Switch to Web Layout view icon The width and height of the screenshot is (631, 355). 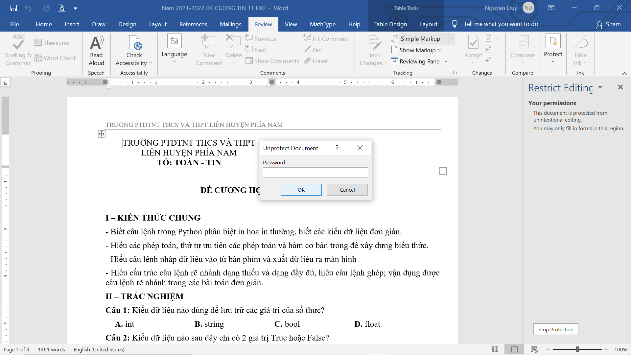coord(534,349)
